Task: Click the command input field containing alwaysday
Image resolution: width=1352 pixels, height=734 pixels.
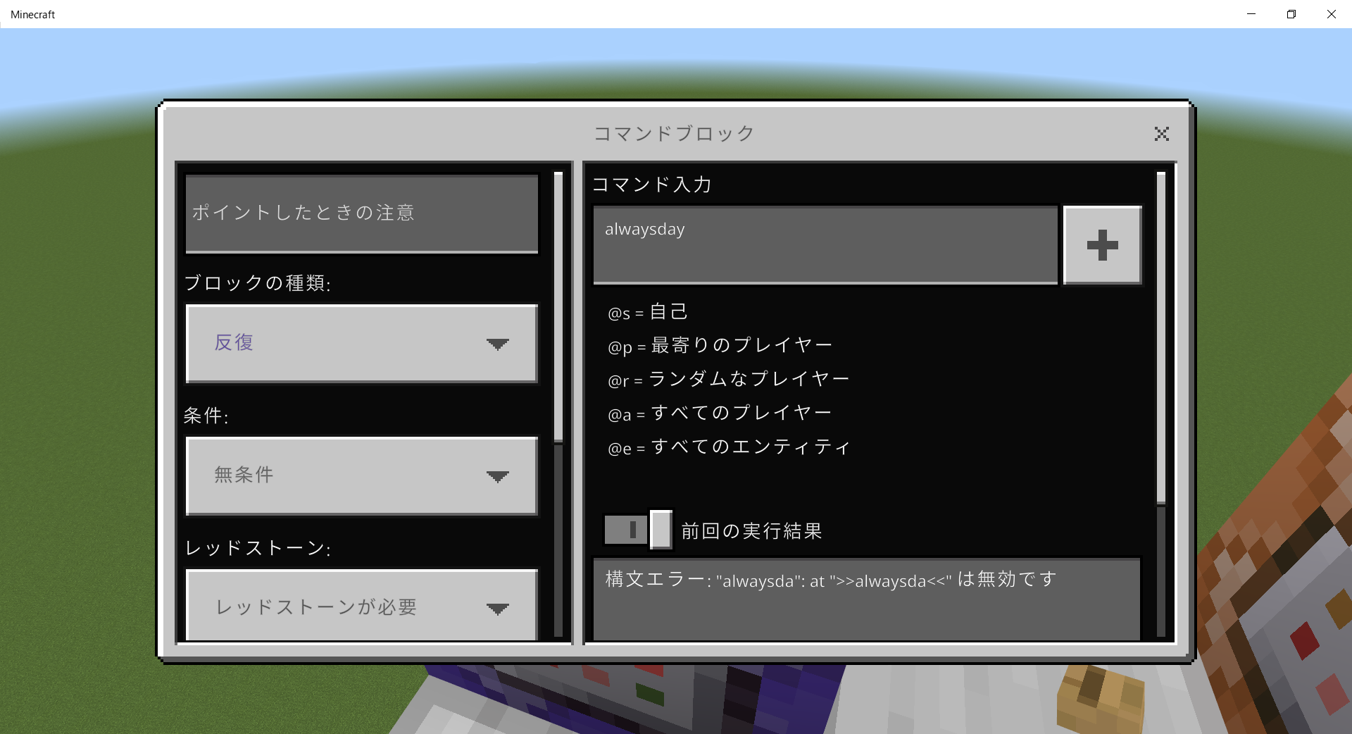Action: (825, 245)
